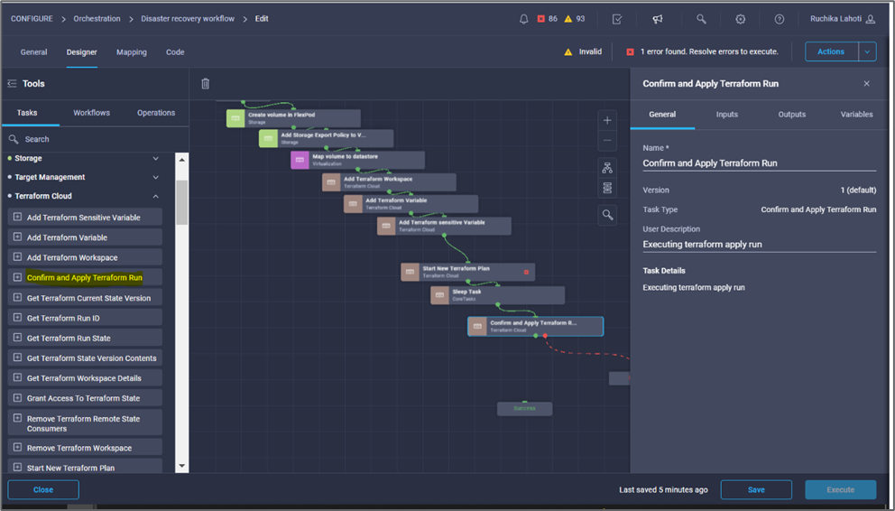This screenshot has width=895, height=511.
Task: Open the settings gear icon
Action: coord(741,19)
